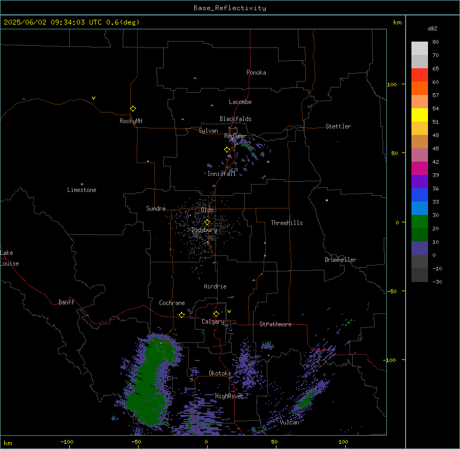Click the white plus marker west of Drumheller
Screen dimensions: 460x449
tap(327, 200)
